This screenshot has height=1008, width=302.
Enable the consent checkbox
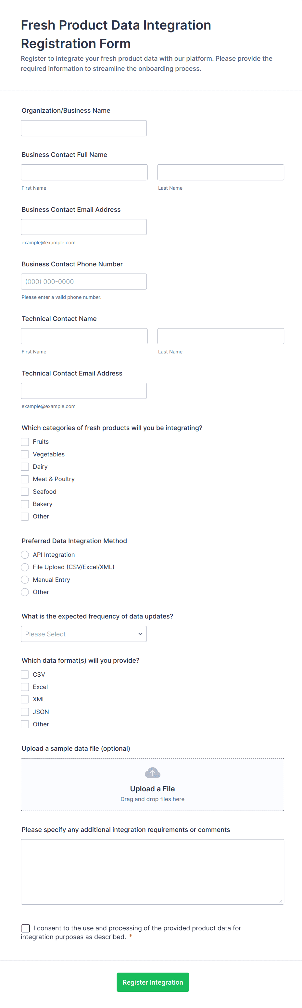[26, 928]
